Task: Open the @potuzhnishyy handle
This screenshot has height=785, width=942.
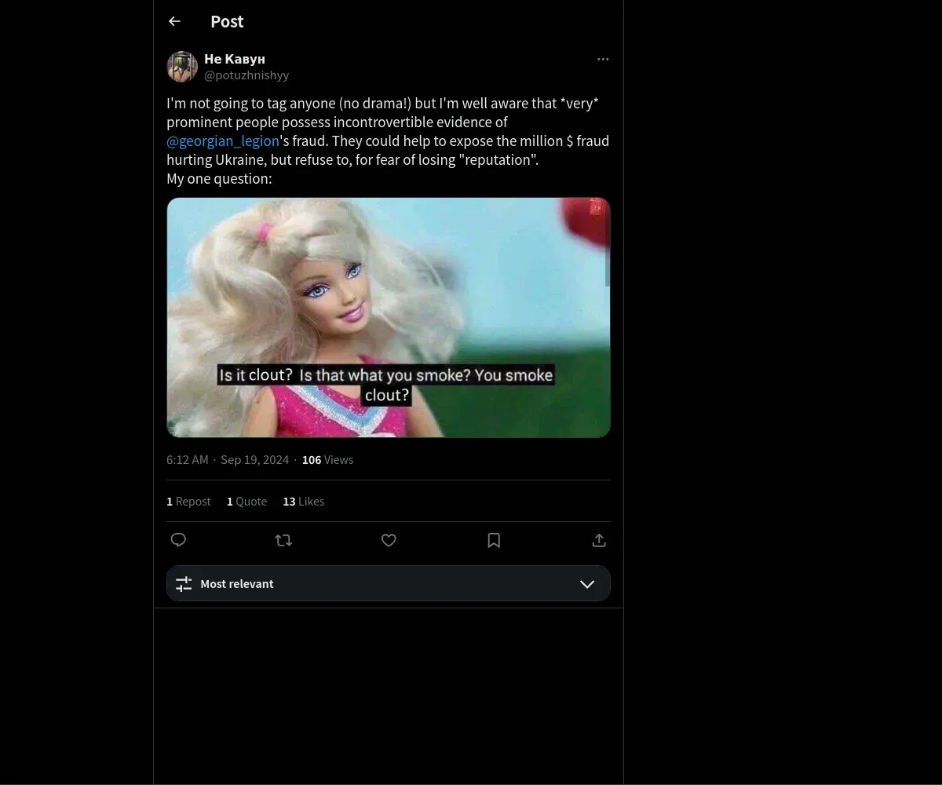Action: tap(246, 75)
